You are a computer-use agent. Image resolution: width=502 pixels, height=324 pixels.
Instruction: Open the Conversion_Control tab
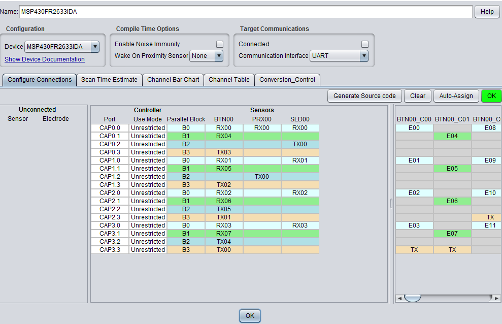tap(287, 80)
